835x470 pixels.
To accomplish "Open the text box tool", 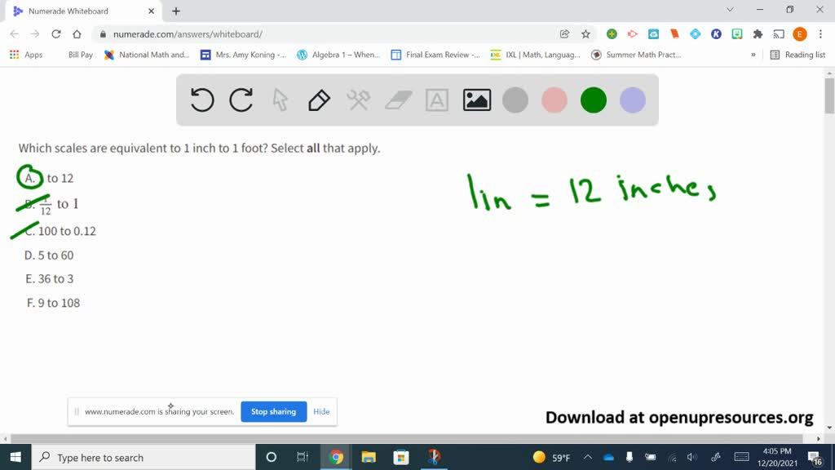I will pos(437,100).
